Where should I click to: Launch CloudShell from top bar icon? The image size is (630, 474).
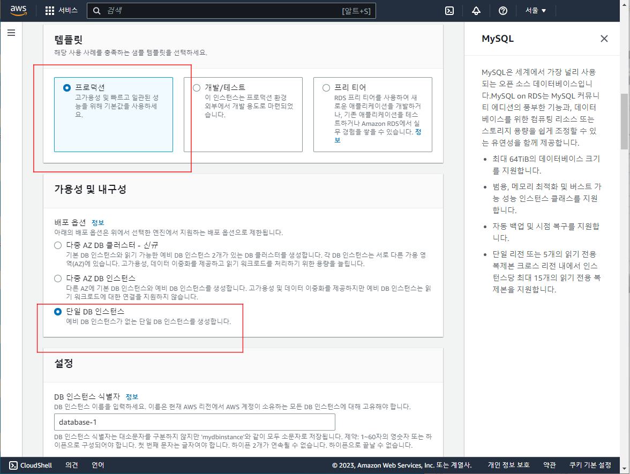(449, 11)
